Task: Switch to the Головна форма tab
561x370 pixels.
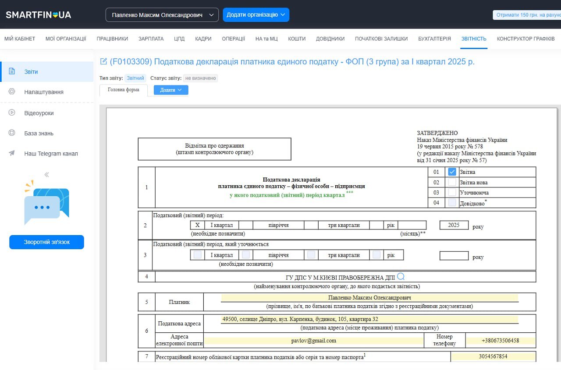Action: [124, 90]
